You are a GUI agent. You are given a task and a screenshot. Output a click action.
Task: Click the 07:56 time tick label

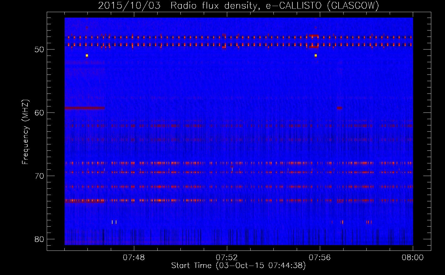320,258
